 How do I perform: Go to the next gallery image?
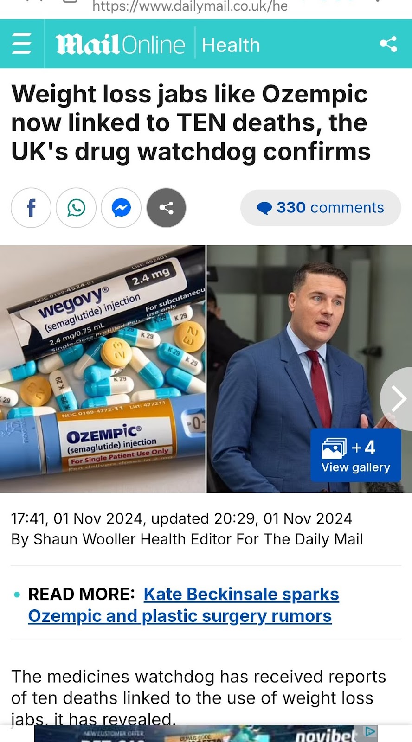click(x=397, y=398)
